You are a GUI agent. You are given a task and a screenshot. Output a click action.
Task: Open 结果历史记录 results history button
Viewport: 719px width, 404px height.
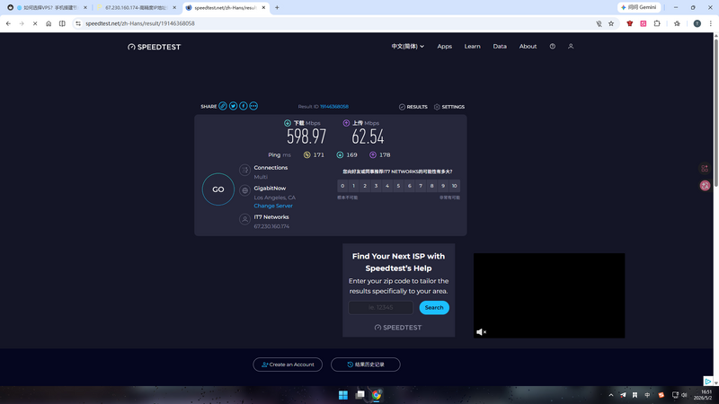point(366,364)
